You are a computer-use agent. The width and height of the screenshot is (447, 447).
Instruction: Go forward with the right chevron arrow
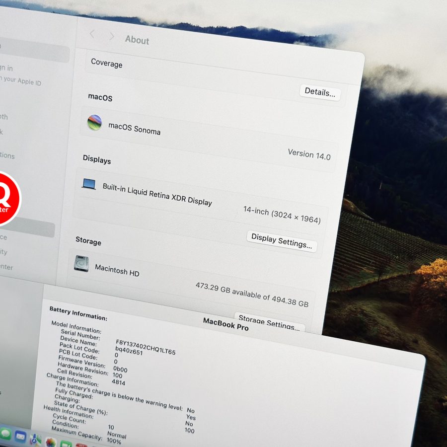112,36
